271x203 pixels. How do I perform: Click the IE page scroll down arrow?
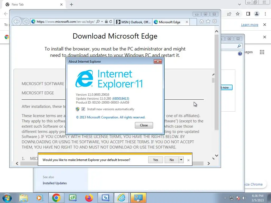tap(216, 155)
